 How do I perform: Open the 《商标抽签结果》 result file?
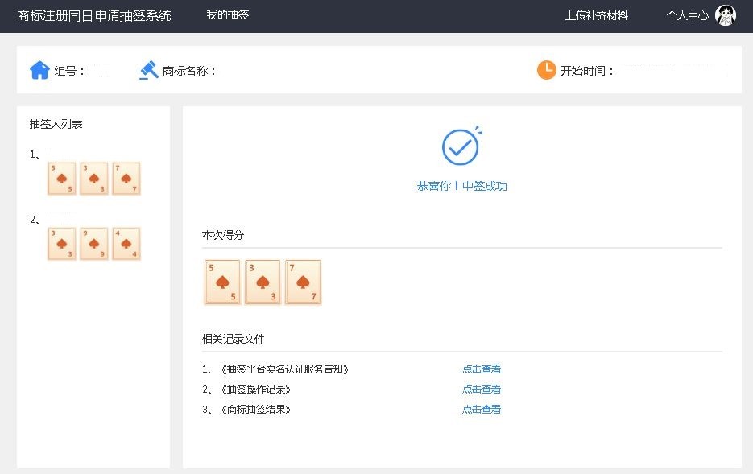(481, 409)
